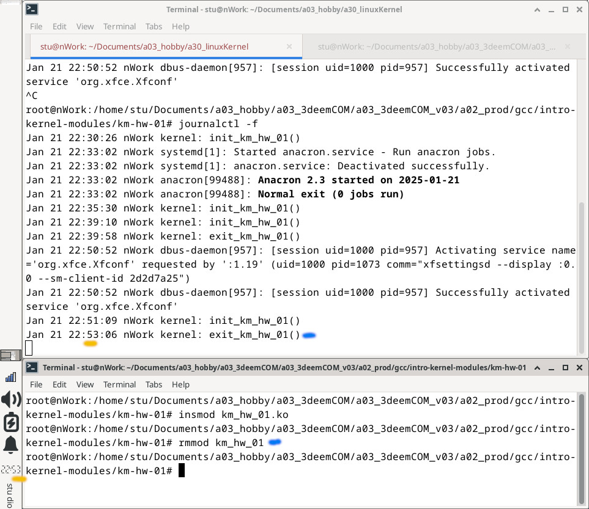Screen dimensions: 589x509
Task: Click the notification bell icon
Action: click(x=10, y=445)
